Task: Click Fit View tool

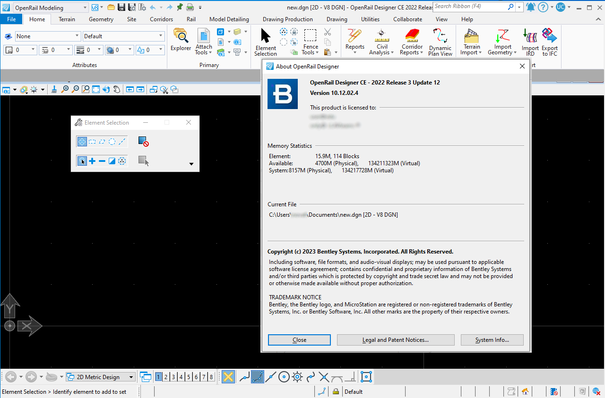Action: point(96,89)
